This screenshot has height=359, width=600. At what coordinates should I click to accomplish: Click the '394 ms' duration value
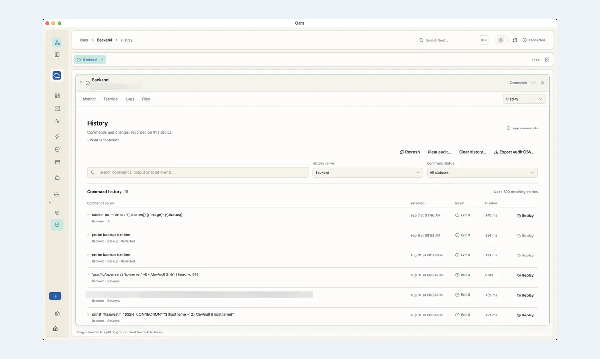[x=491, y=235]
